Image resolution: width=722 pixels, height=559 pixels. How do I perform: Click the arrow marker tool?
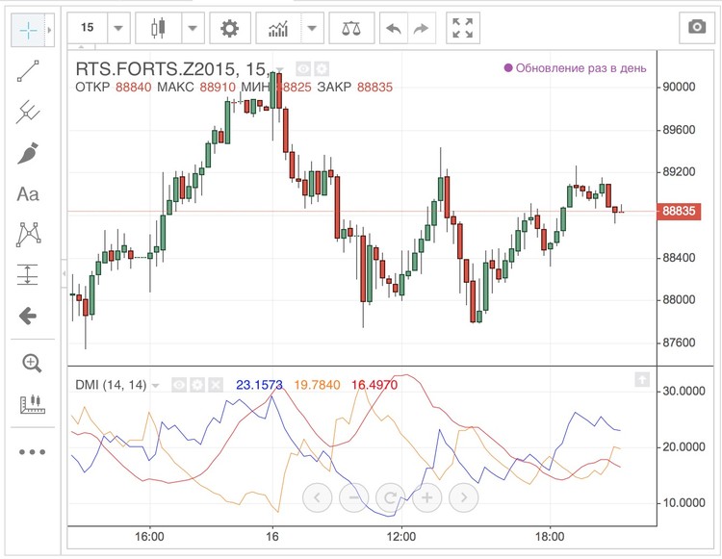point(28,316)
